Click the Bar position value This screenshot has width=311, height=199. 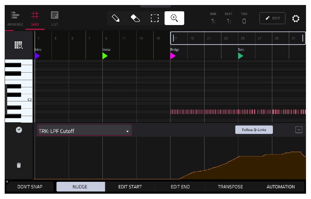[213, 21]
